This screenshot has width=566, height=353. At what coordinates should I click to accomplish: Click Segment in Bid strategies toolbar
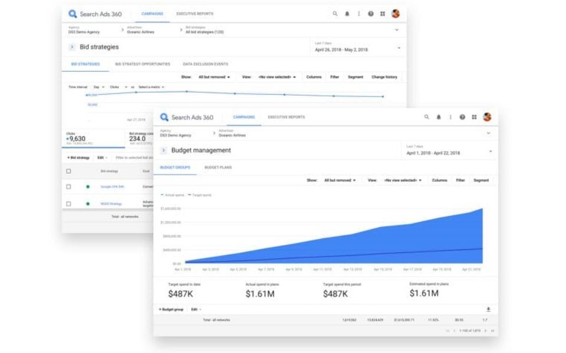pyautogui.click(x=356, y=77)
